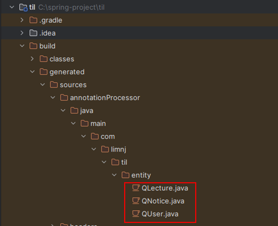
Task: Click the com folder icon
Action: point(95,136)
